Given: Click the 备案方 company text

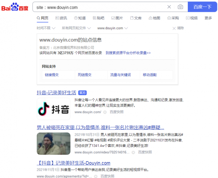Looking at the screenshot, I should 66,48.
